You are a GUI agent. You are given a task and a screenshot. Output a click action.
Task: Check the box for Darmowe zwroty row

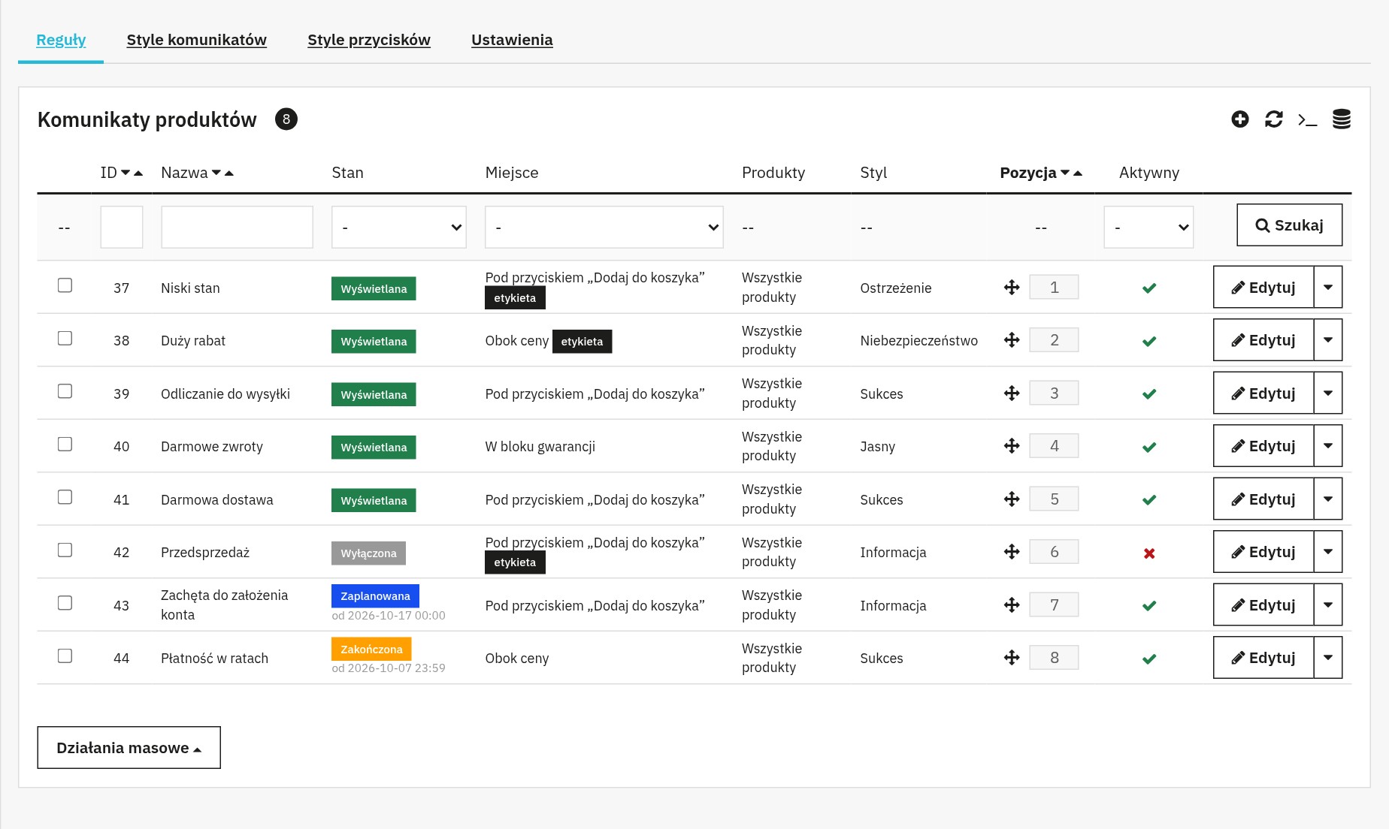pyautogui.click(x=65, y=445)
